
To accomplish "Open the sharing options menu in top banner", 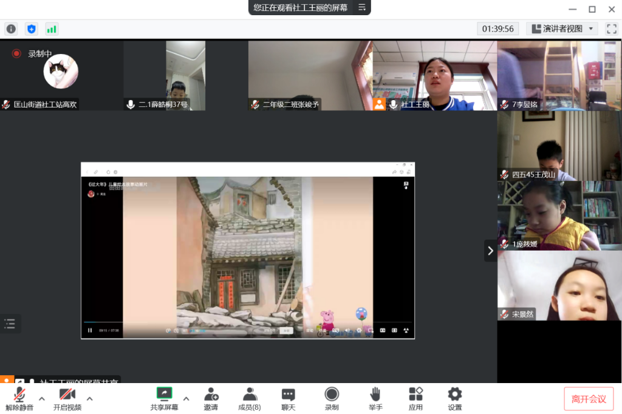I will pyautogui.click(x=362, y=7).
